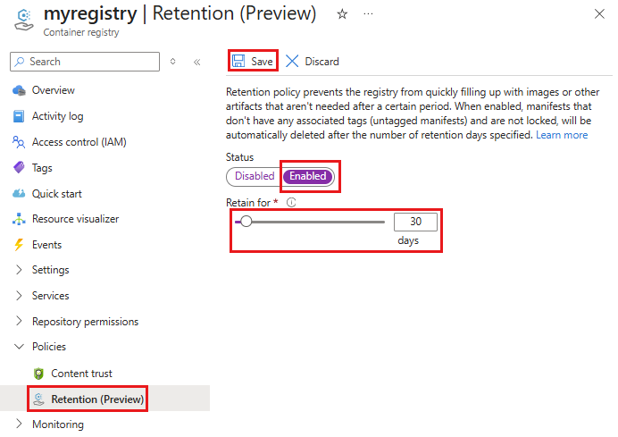Open Overview in the sidebar
Viewport: 618px width, 437px height.
(x=54, y=90)
